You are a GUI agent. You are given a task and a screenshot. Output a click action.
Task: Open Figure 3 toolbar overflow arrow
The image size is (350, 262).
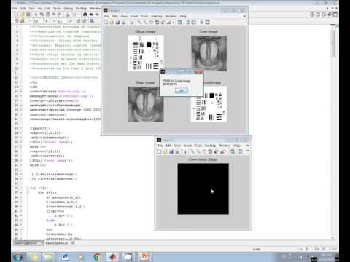pyautogui.click(x=248, y=151)
